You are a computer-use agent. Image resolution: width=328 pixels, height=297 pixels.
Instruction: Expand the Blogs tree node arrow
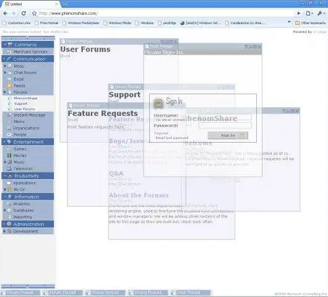click(x=5, y=66)
